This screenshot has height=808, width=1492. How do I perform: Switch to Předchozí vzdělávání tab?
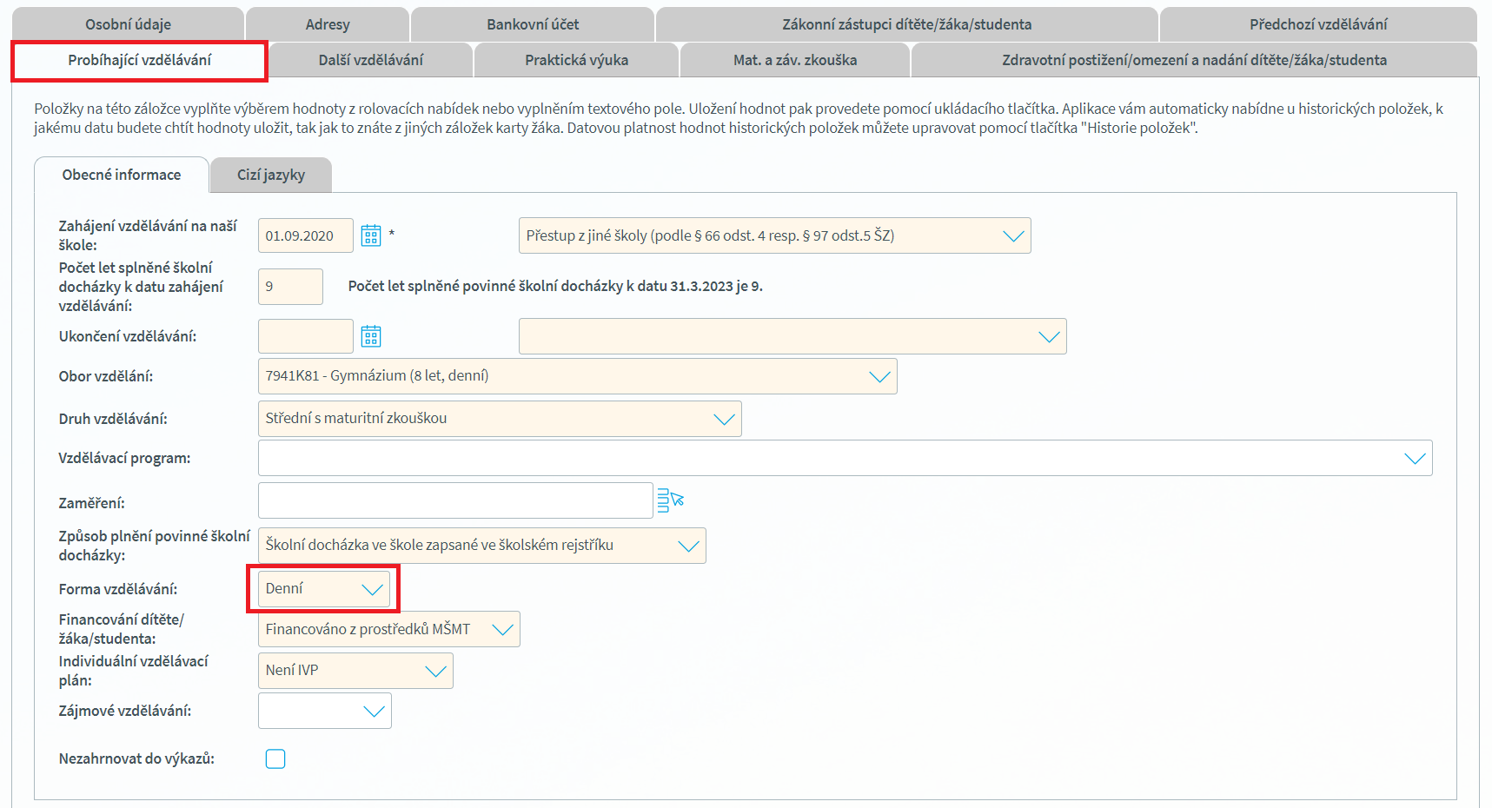pyautogui.click(x=1318, y=24)
